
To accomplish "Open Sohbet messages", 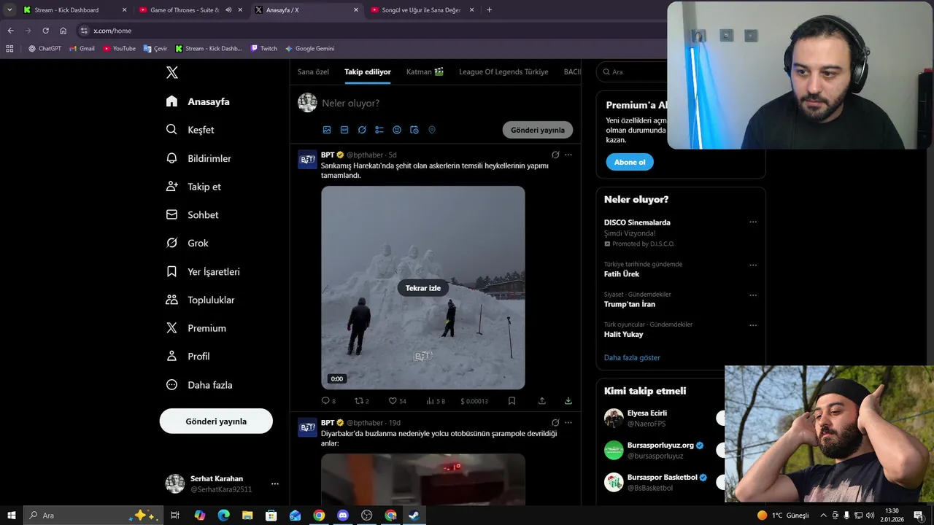I will 193,215.
